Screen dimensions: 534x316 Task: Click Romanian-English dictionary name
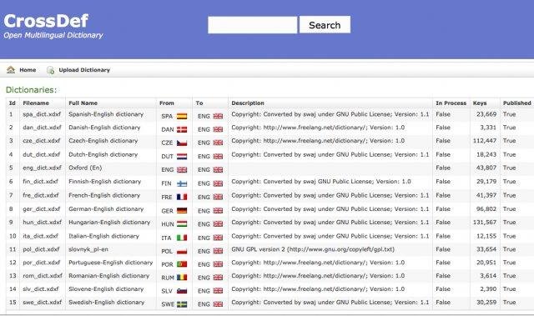[109, 276]
